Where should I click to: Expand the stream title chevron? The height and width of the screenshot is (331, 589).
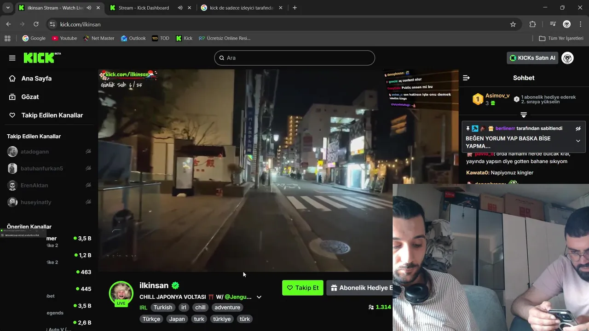click(259, 297)
